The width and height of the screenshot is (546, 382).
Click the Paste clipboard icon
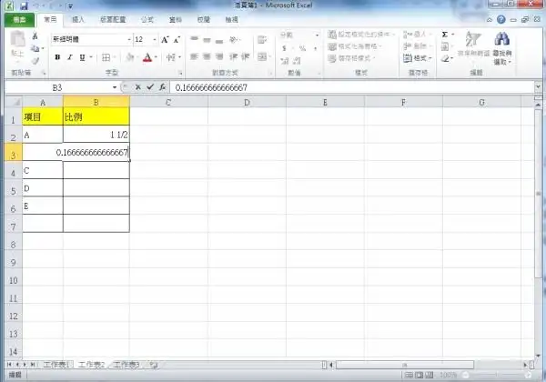pyautogui.click(x=17, y=44)
